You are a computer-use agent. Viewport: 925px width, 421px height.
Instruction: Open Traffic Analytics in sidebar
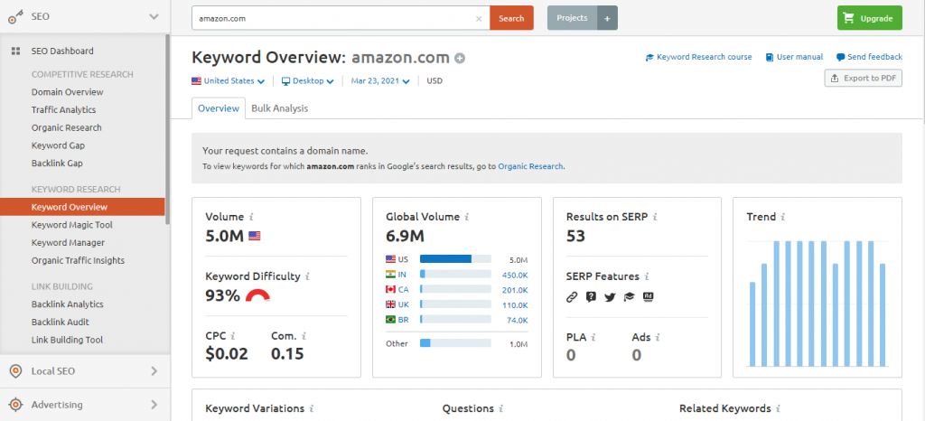coord(64,109)
